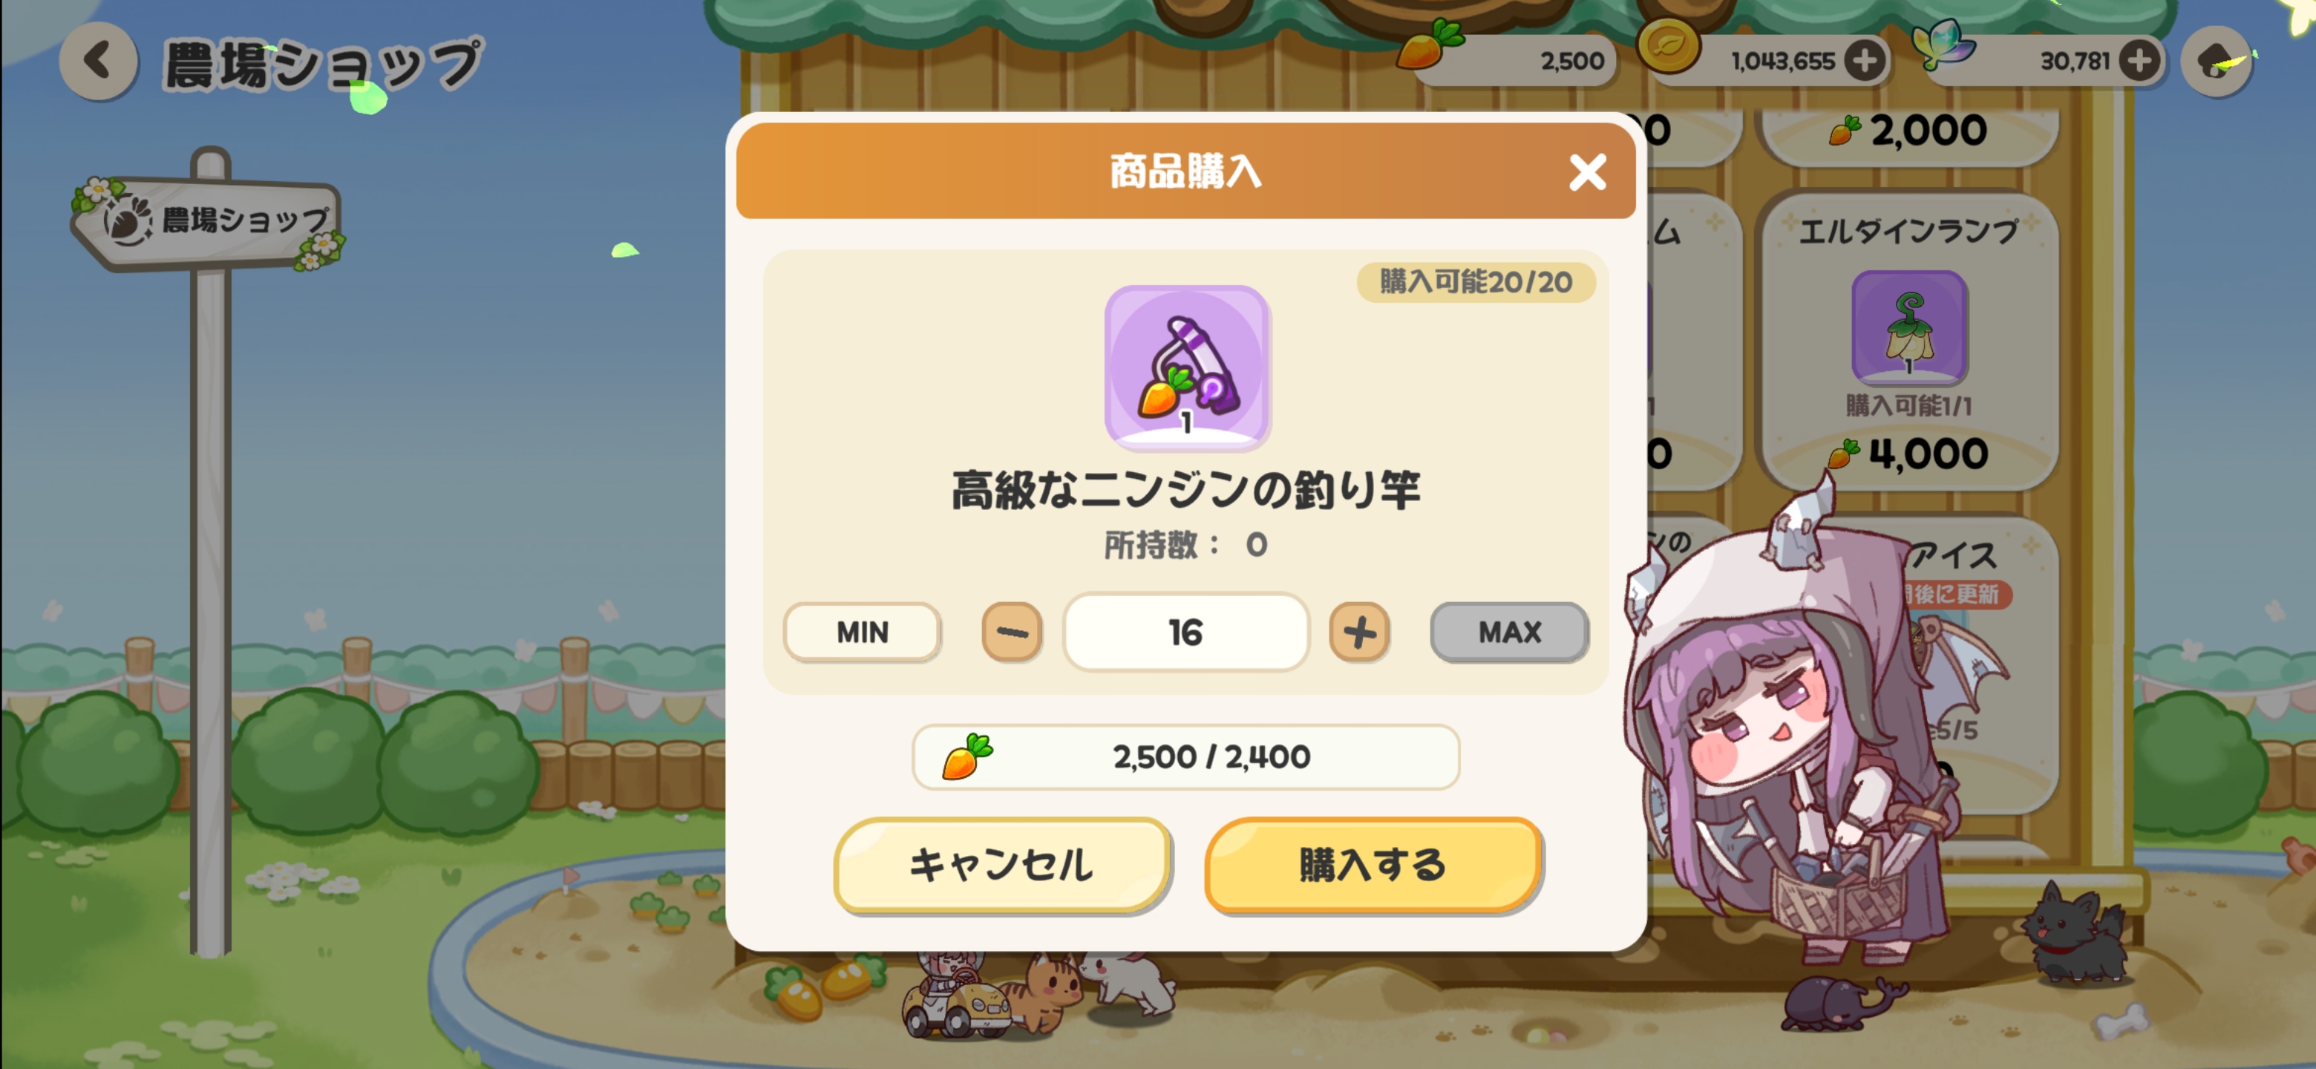This screenshot has width=2316, height=1069.
Task: Add more gold coins with plus icon
Action: pyautogui.click(x=1865, y=60)
